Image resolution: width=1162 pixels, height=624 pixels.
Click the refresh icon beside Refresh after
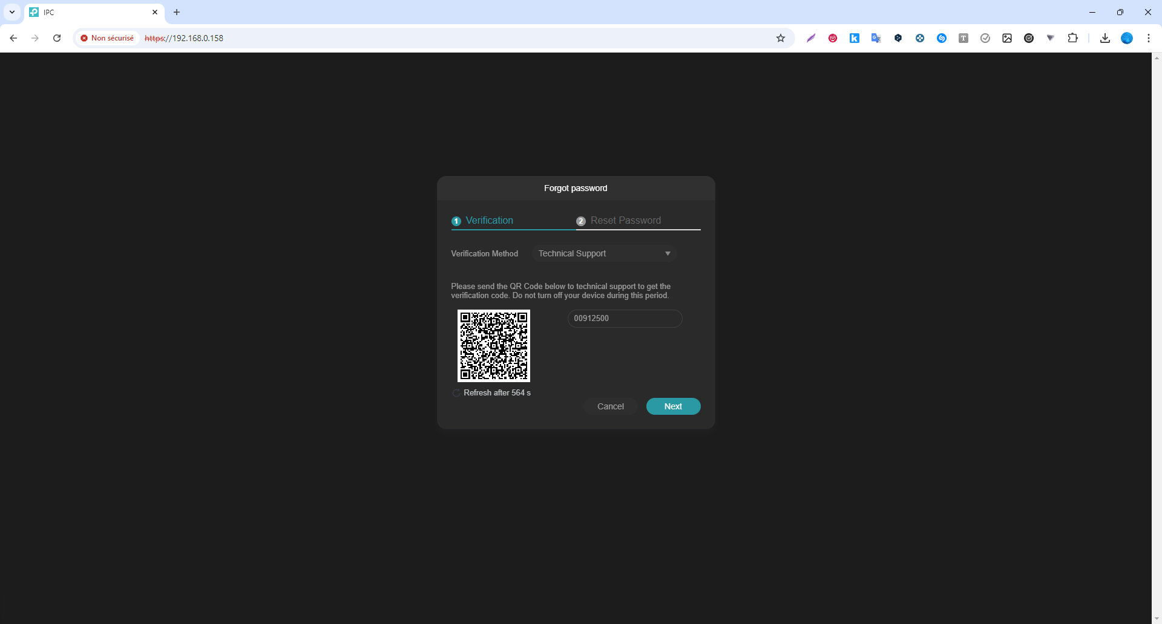[456, 393]
